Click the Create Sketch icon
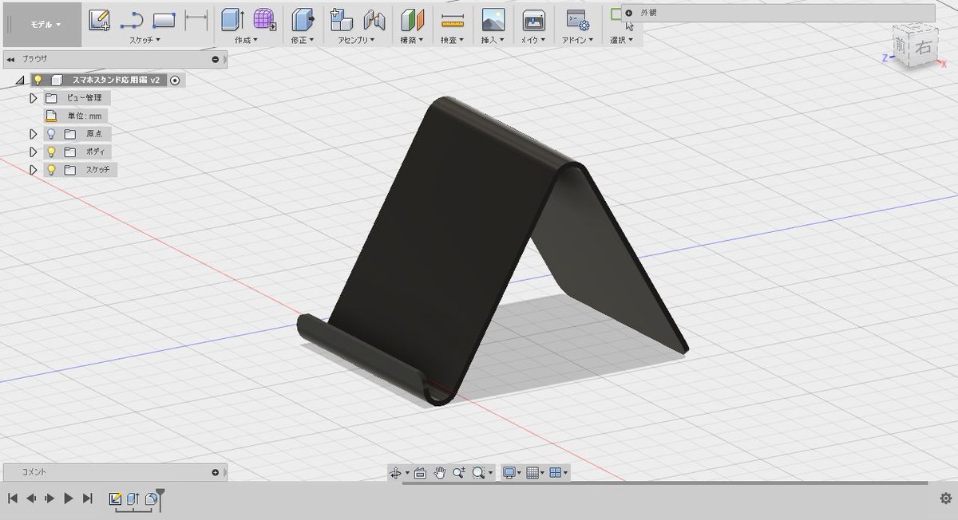958x520 pixels. coord(99,19)
